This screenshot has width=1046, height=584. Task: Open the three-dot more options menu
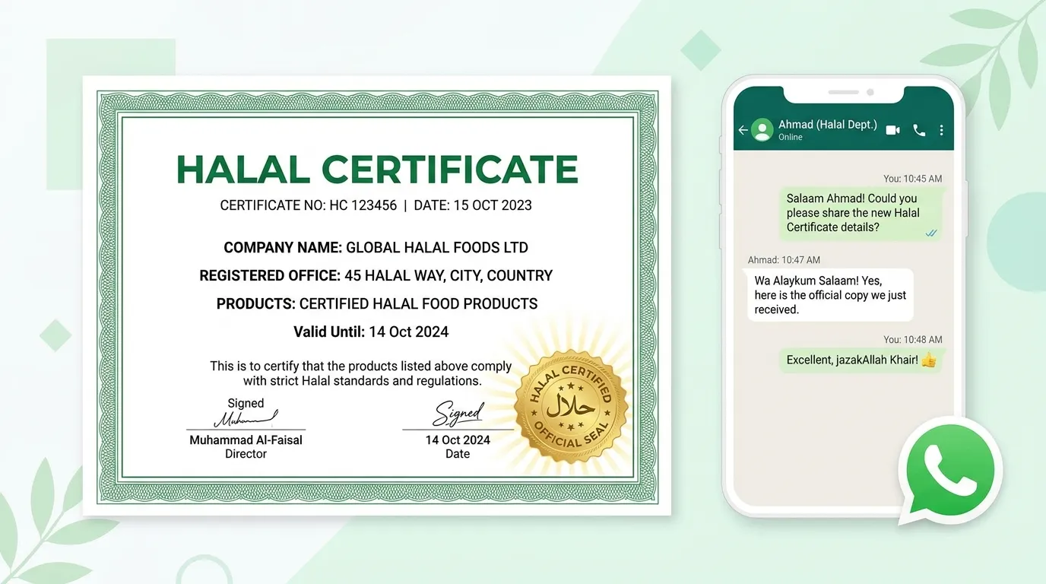click(x=941, y=130)
